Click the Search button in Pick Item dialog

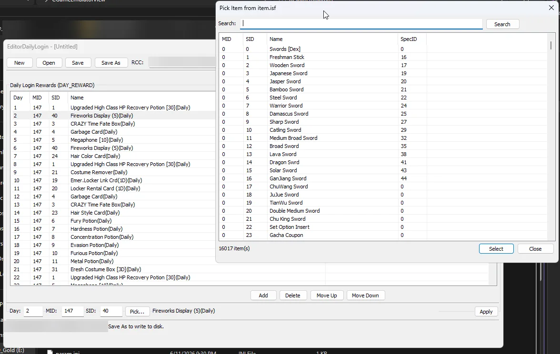tap(502, 24)
